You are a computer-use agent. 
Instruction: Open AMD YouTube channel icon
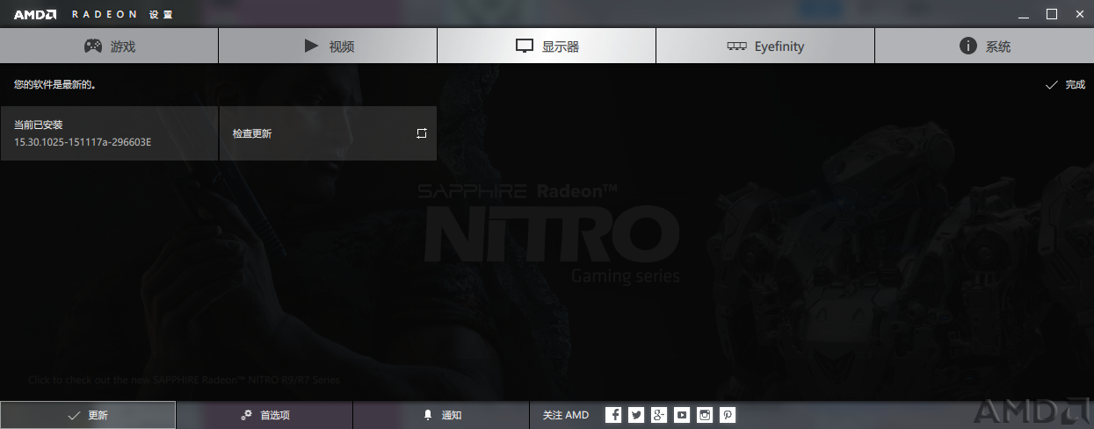[682, 415]
